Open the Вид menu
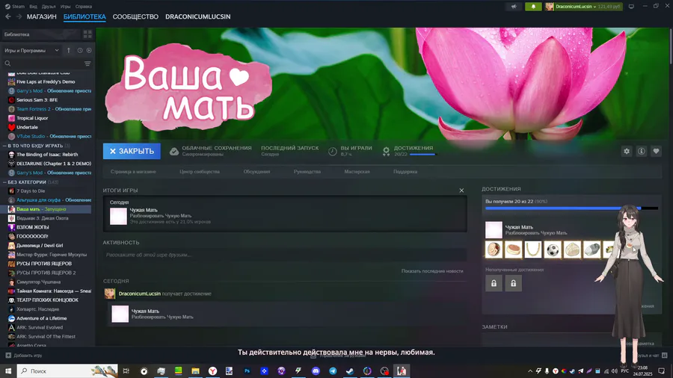 pos(33,7)
